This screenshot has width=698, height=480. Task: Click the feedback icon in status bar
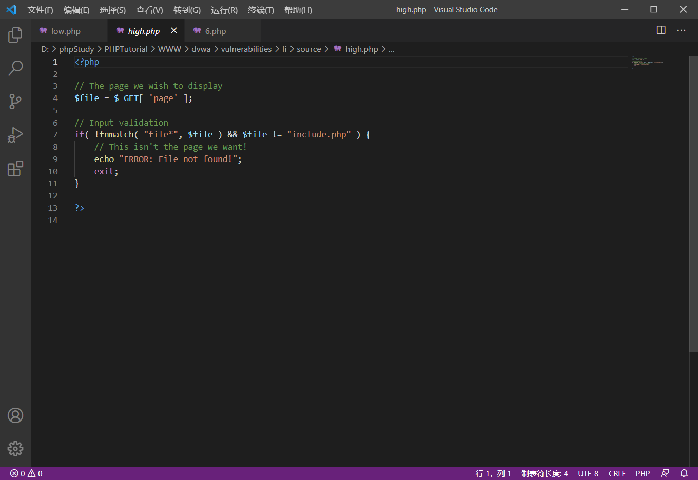pyautogui.click(x=665, y=473)
